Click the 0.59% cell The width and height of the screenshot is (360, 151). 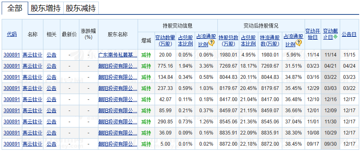pos(185,88)
